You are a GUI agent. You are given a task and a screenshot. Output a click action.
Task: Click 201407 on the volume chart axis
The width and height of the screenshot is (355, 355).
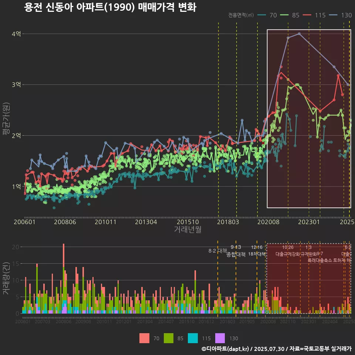pyautogui.click(x=166, y=321)
